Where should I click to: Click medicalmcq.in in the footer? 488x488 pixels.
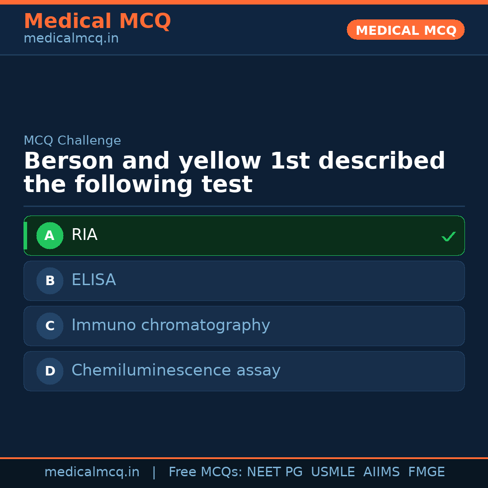(92, 471)
